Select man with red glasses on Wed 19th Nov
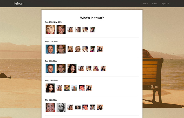Screen dimensions: 184x118 click(x=82, y=88)
